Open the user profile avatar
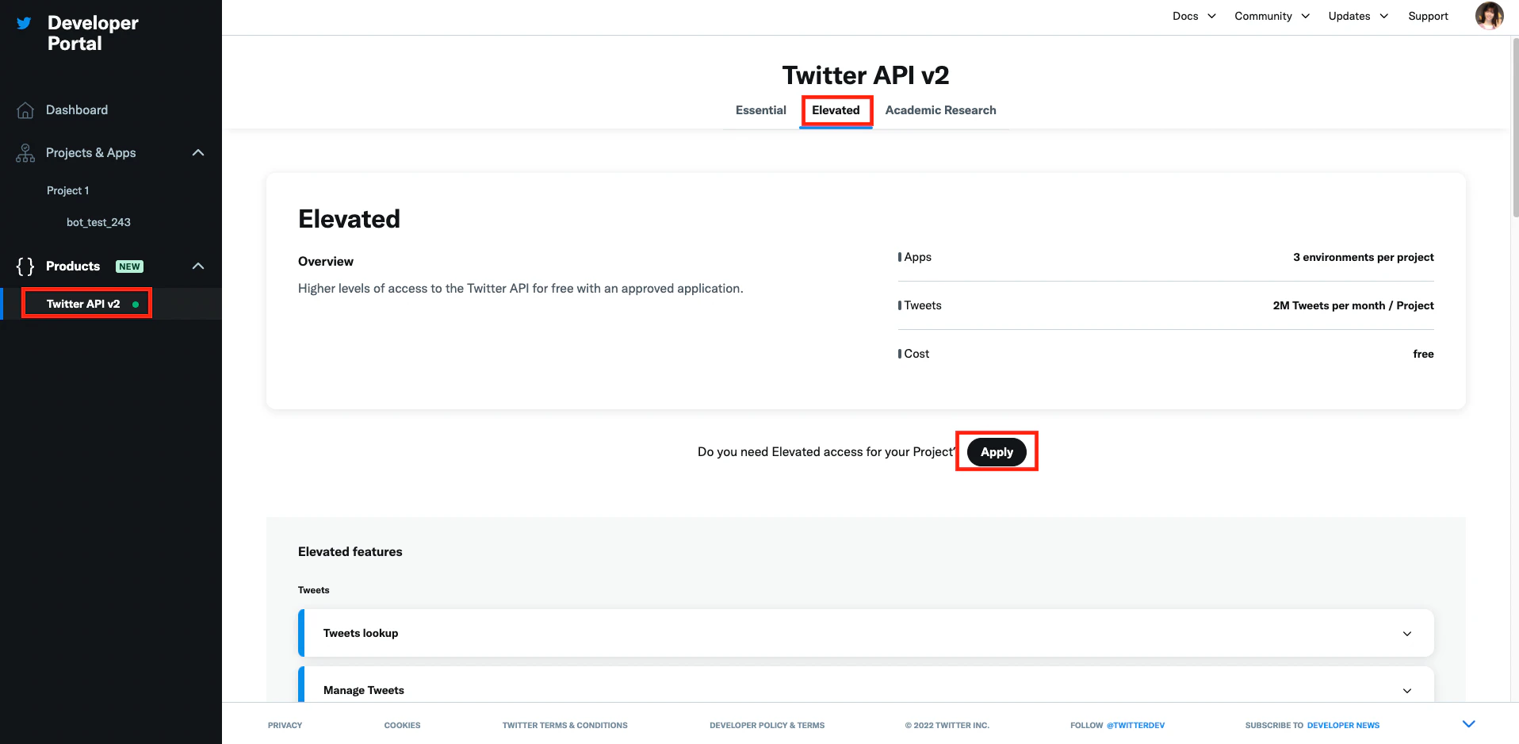The image size is (1519, 744). tap(1489, 16)
